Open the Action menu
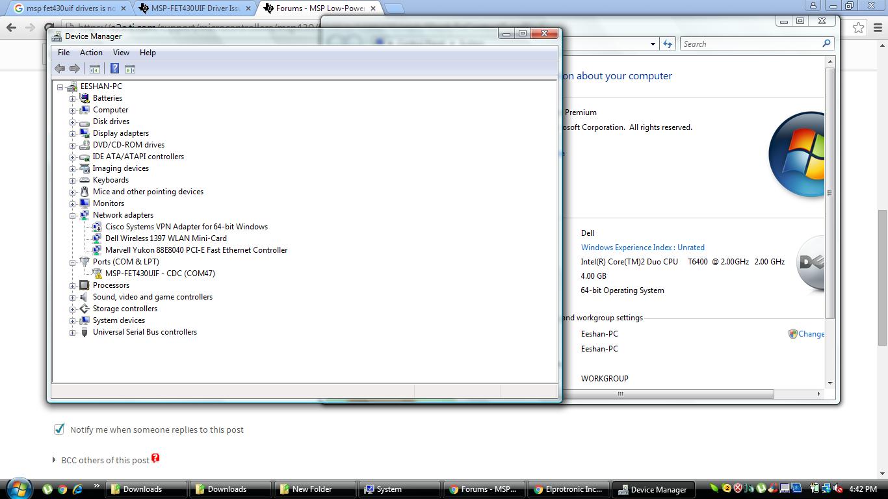This screenshot has width=888, height=499. pos(91,53)
